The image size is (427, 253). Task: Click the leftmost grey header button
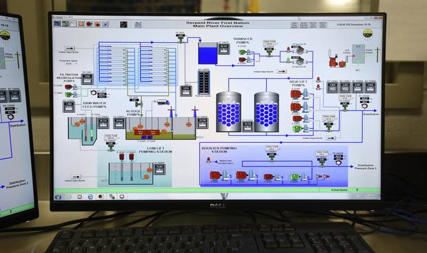pos(294,25)
